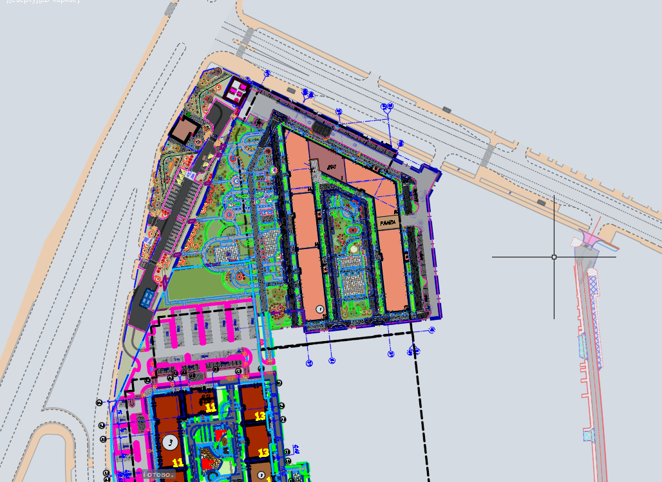Select circled number 1 marker in orange building

coord(320,310)
